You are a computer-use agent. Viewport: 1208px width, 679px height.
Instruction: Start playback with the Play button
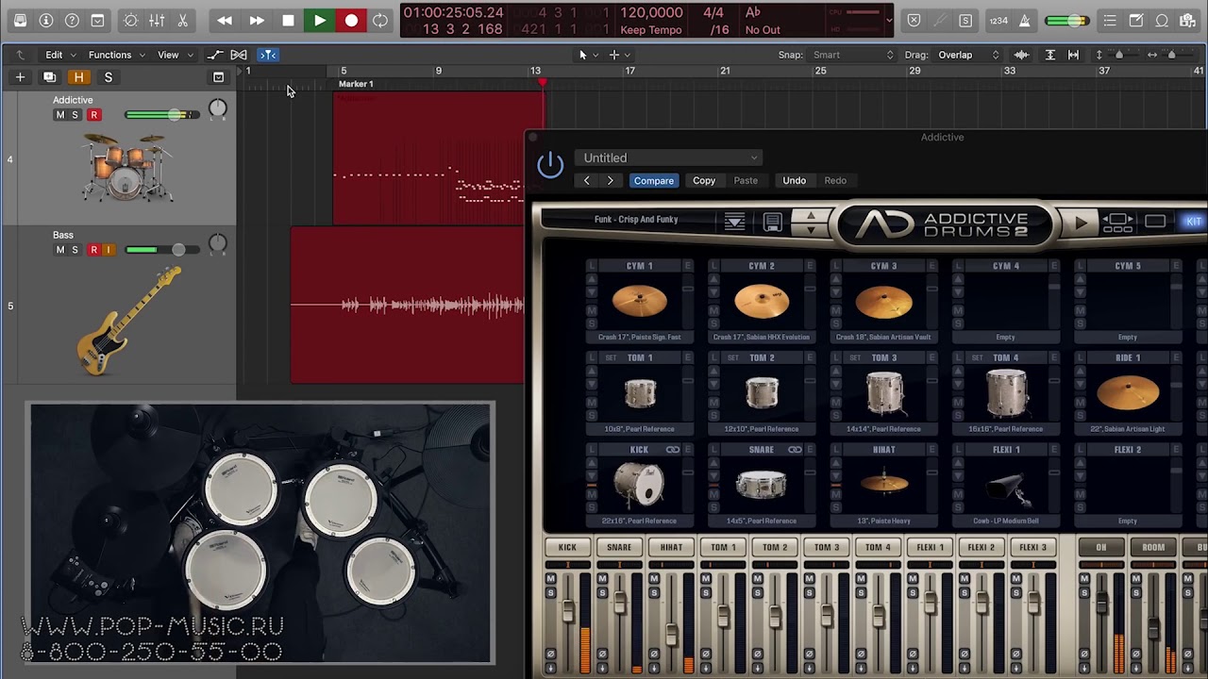coord(320,20)
